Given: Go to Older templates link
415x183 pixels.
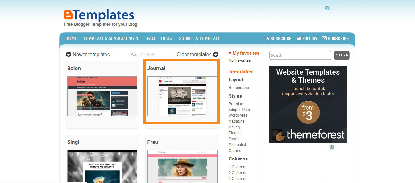Looking at the screenshot, I should [x=194, y=54].
